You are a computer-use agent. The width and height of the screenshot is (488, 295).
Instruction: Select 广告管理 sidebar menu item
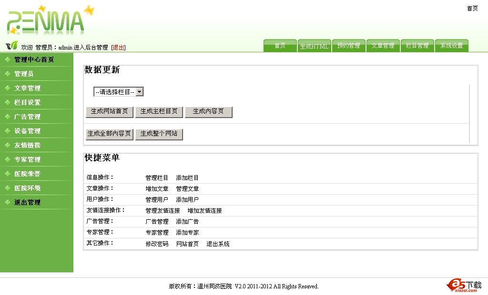(x=27, y=117)
